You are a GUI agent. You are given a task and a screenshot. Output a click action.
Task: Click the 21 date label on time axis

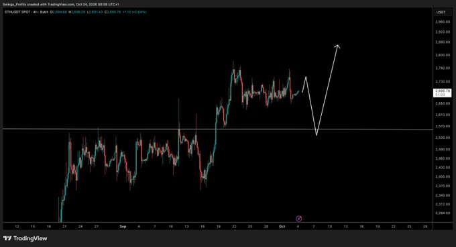pos(64,226)
